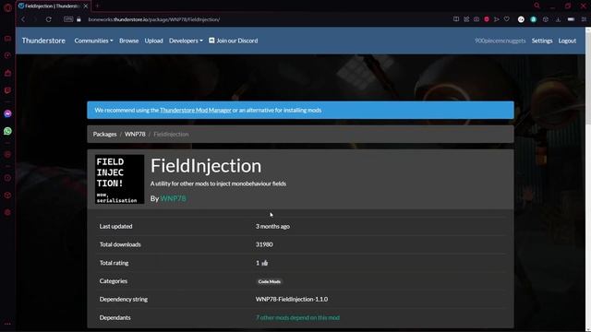
Task: Open Settings in the navbar
Action: click(542, 41)
